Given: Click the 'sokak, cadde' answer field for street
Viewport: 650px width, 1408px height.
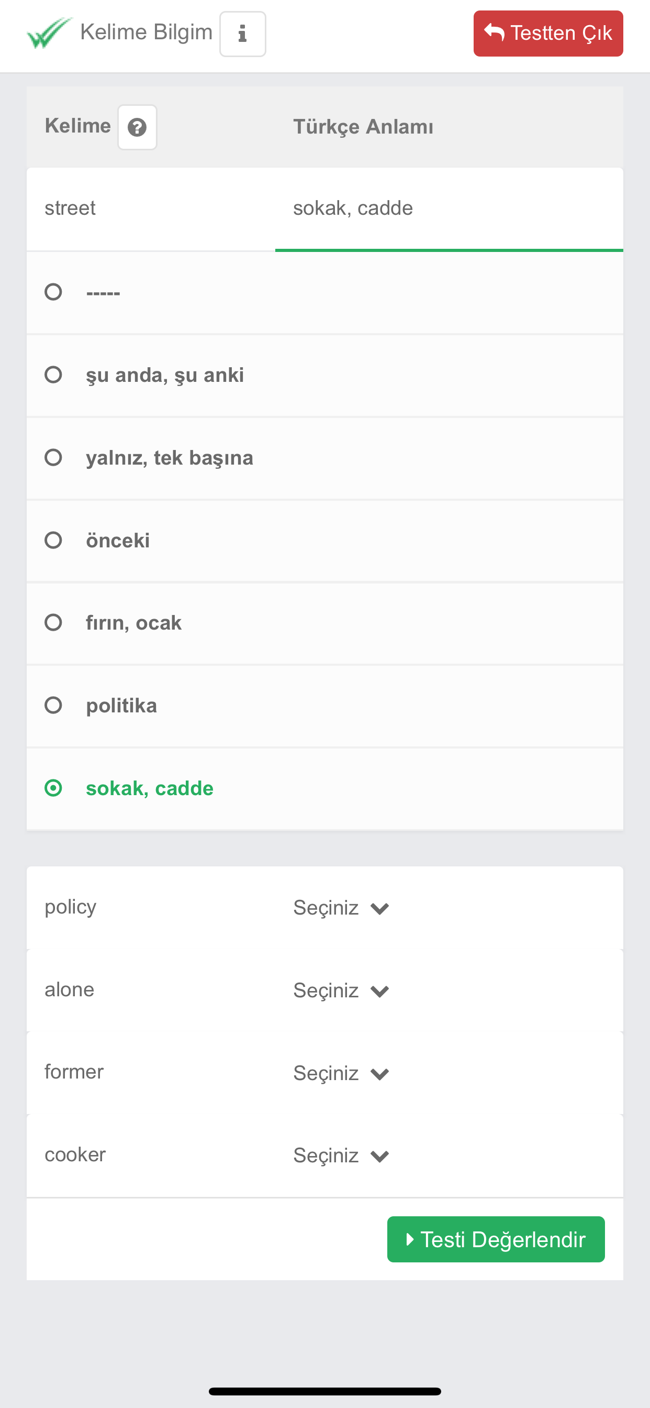Looking at the screenshot, I should coord(353,208).
